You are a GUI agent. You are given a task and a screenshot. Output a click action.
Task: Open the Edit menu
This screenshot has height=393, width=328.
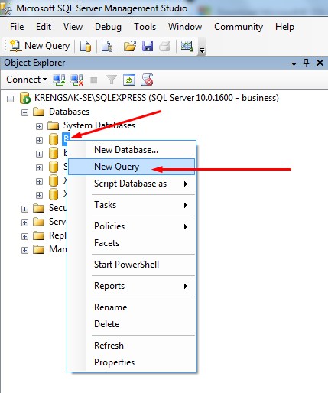(x=44, y=27)
